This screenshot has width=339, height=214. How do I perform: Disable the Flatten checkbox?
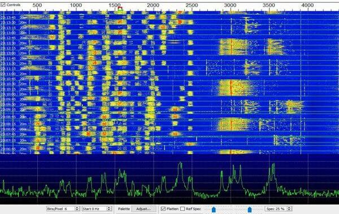[163, 208]
